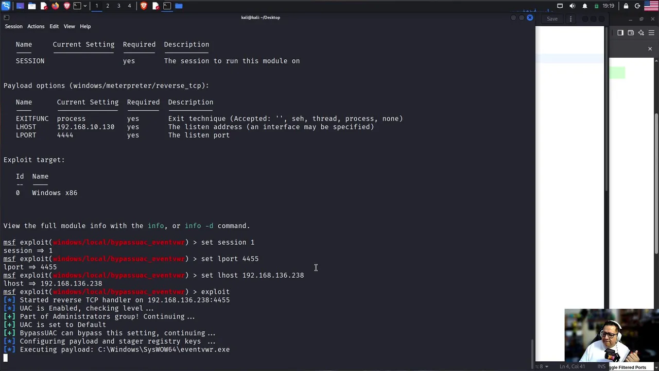Click the SESSION option row name
The width and height of the screenshot is (659, 371).
pos(30,61)
